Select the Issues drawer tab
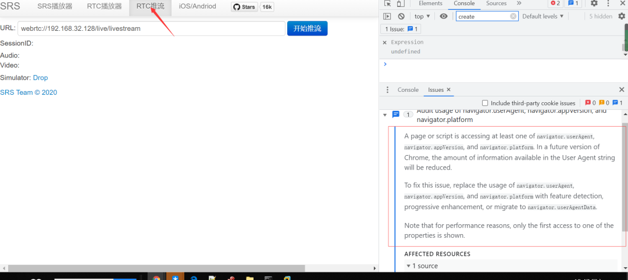 coord(436,90)
